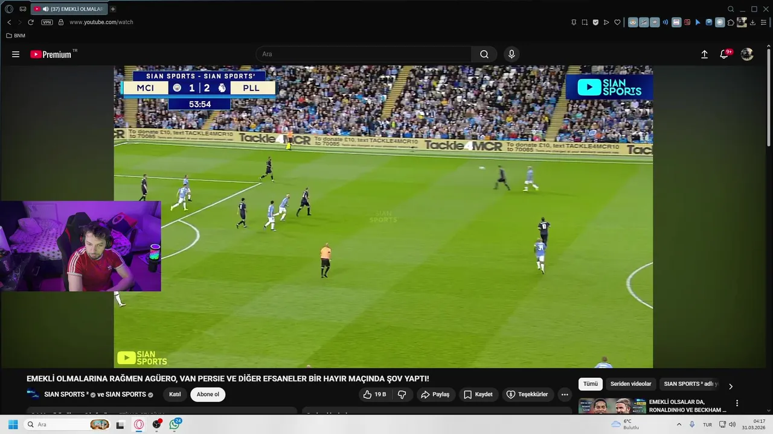Like the video with thumbs up
Image resolution: width=773 pixels, height=434 pixels.
374,394
